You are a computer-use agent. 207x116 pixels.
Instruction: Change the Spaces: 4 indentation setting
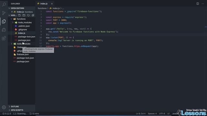click(152, 113)
